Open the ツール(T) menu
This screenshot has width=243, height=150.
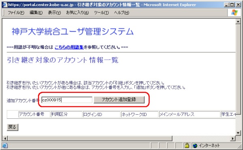101,13
